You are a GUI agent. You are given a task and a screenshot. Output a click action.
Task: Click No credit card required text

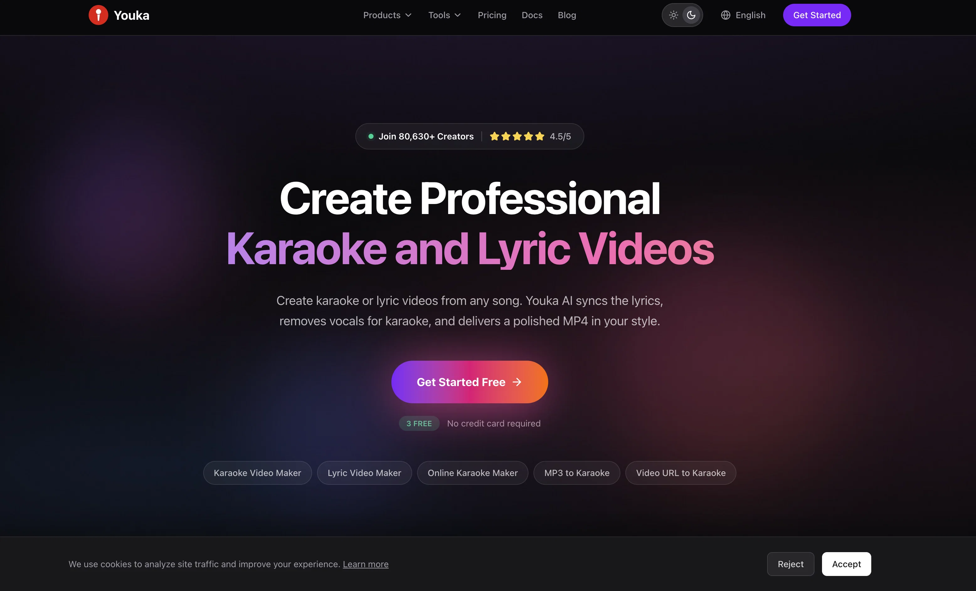click(x=494, y=423)
